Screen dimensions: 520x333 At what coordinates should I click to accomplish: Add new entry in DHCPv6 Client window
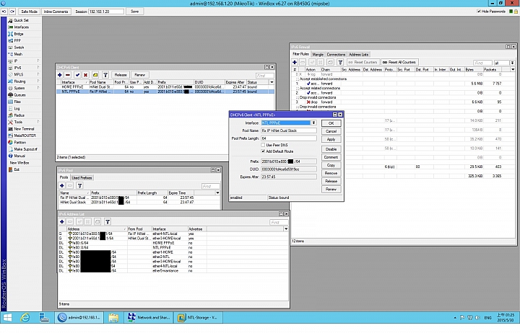click(60, 75)
